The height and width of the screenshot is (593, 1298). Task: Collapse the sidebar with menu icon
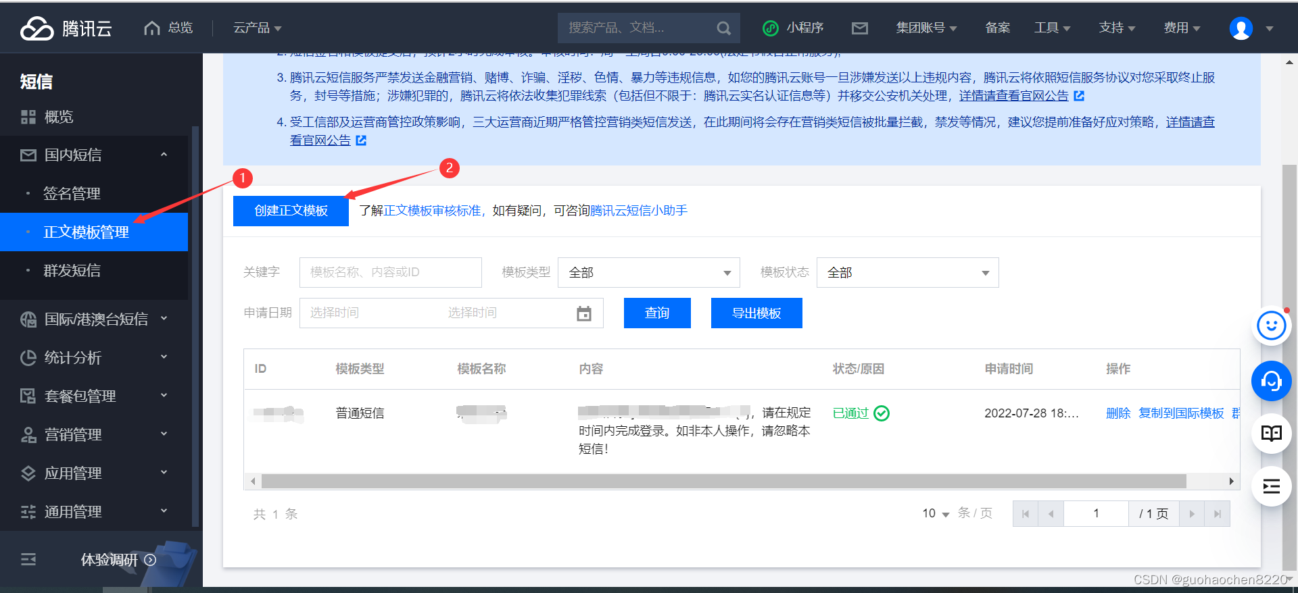(x=28, y=559)
